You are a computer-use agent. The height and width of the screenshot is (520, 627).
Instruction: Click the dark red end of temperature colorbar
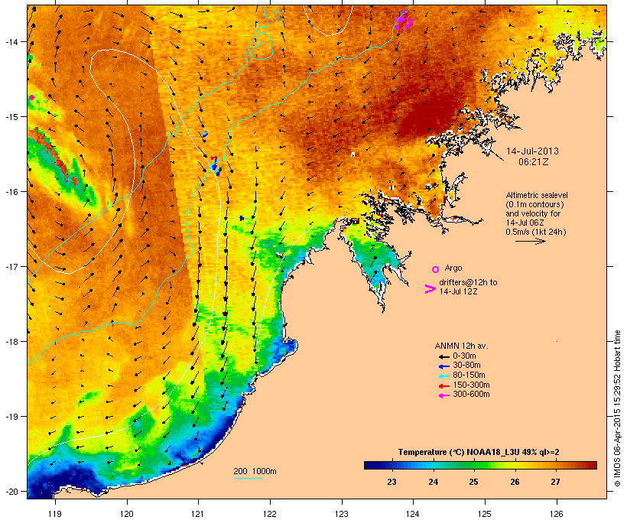(x=591, y=465)
